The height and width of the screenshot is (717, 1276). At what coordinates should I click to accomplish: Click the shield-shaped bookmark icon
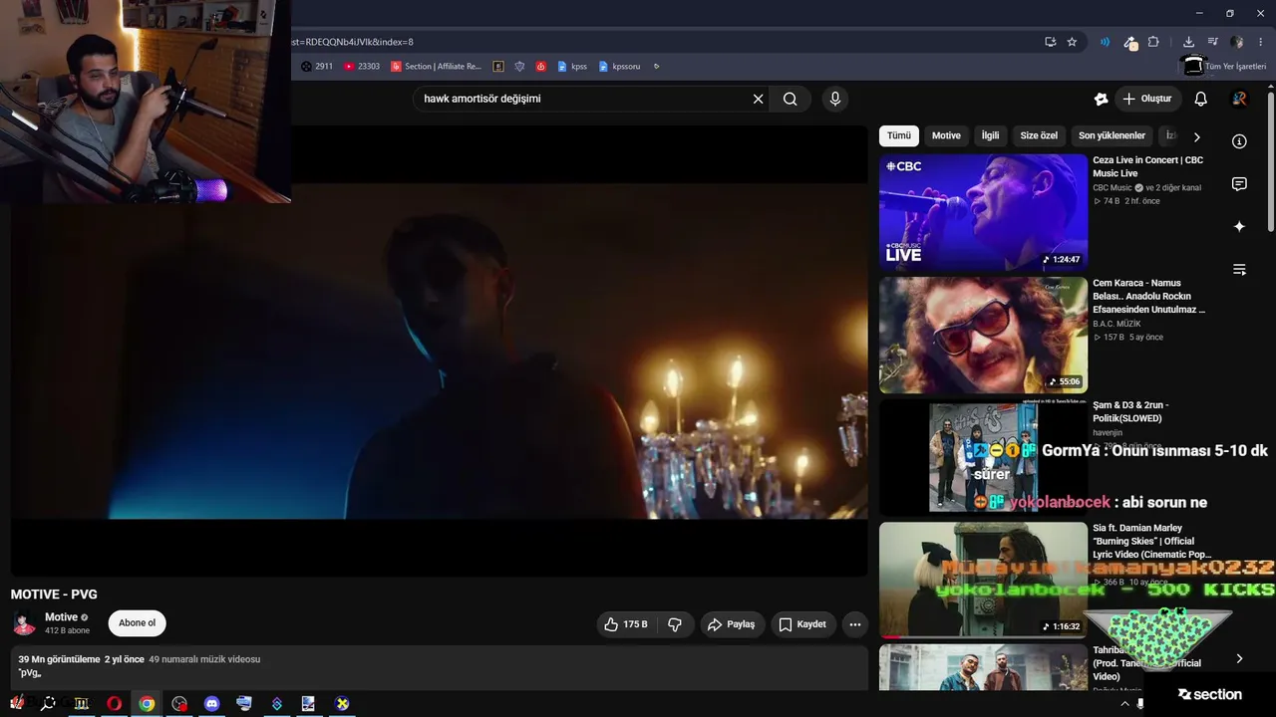point(519,67)
